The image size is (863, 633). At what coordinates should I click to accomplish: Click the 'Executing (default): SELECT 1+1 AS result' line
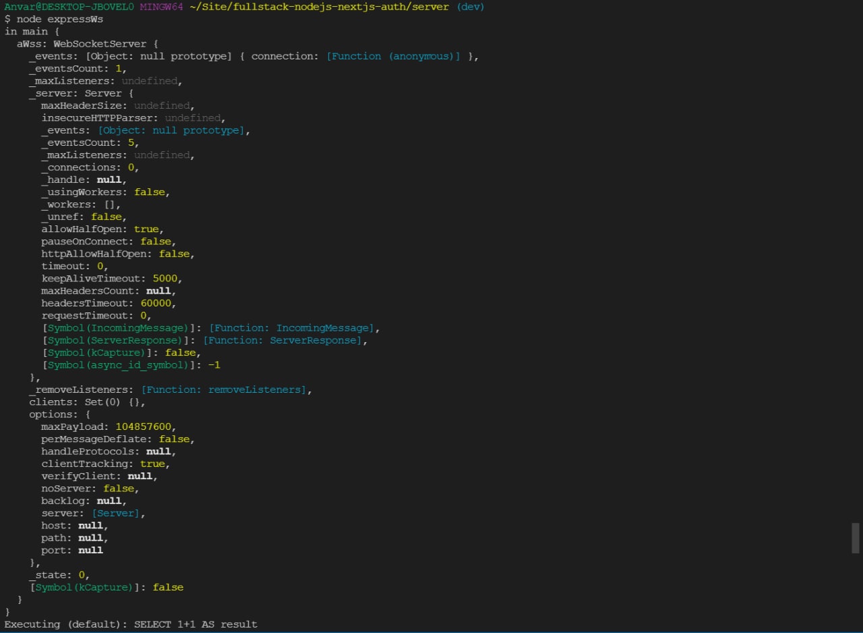pos(131,624)
